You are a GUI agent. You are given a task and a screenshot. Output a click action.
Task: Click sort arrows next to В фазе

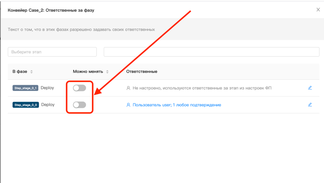point(32,71)
